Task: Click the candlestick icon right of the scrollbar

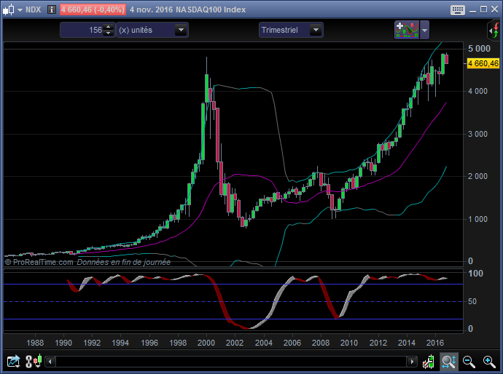Action: point(429,361)
